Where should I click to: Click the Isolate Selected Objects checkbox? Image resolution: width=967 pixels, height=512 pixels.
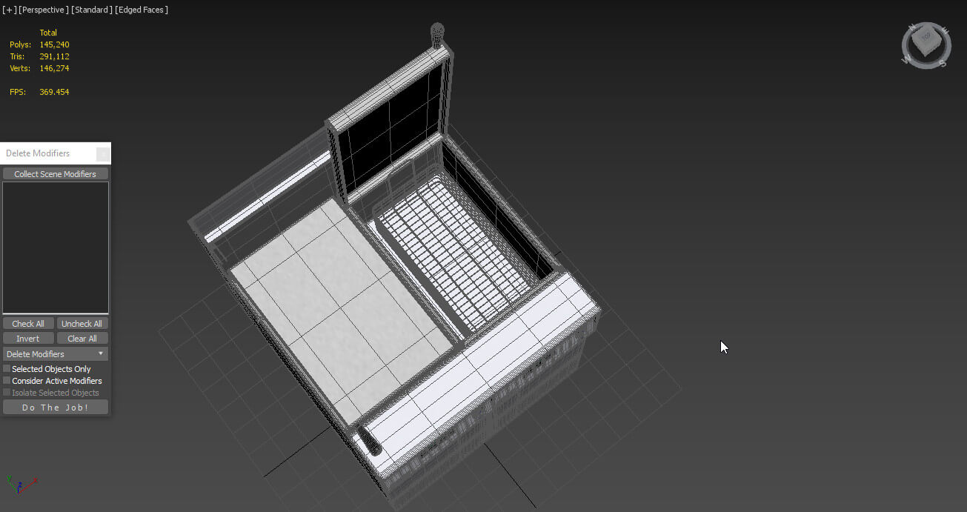(7, 393)
